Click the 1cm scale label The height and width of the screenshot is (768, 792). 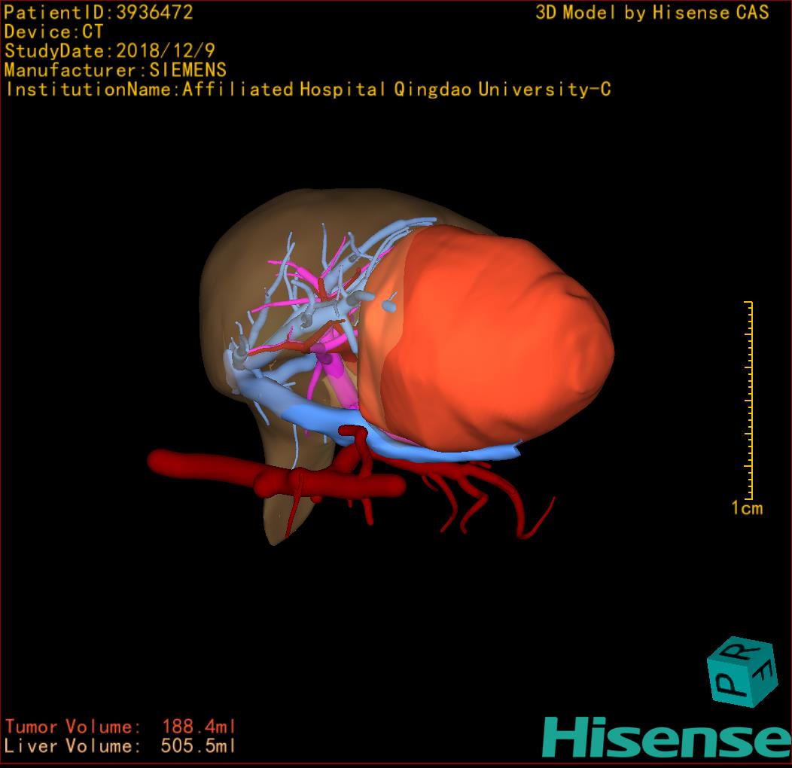pyautogui.click(x=747, y=507)
